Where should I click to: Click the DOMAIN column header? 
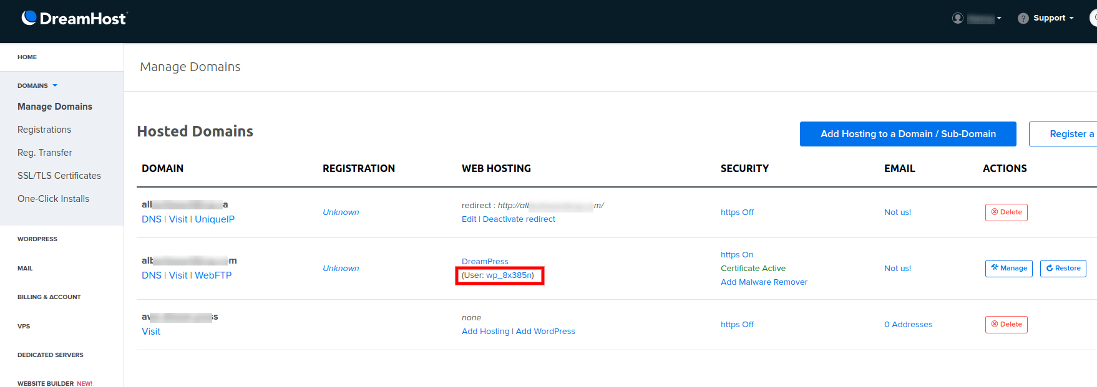coord(162,168)
